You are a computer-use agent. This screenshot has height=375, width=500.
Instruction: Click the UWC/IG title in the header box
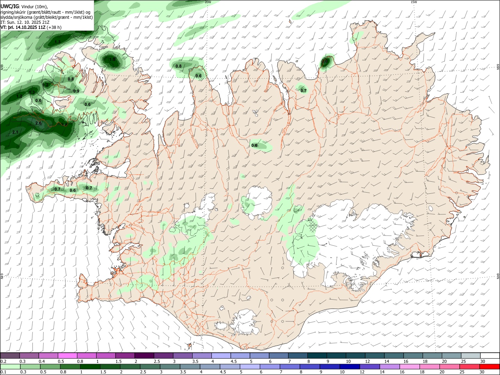[9, 6]
